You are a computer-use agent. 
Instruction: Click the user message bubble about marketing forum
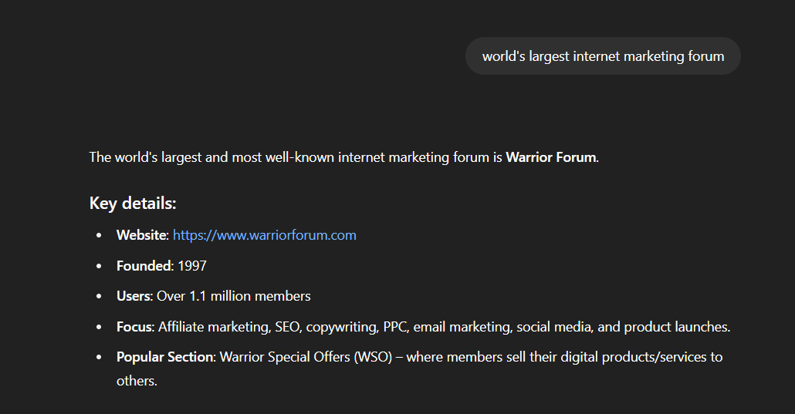[603, 56]
